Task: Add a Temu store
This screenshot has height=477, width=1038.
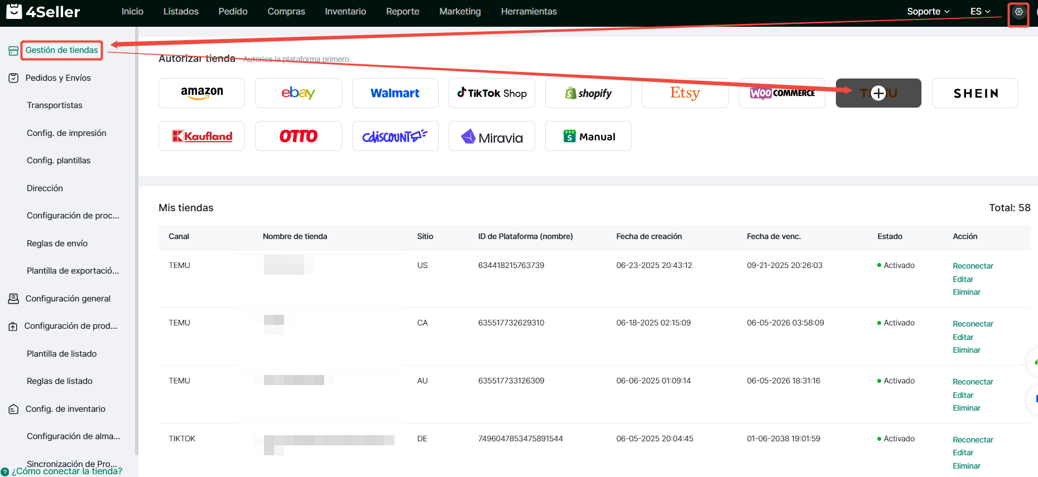Action: [878, 93]
